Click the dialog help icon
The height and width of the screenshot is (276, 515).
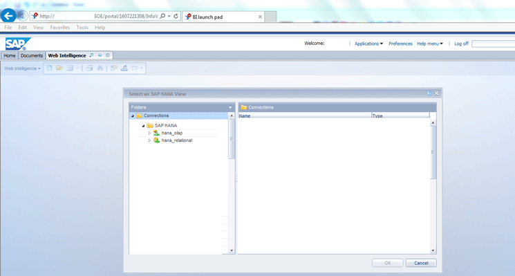coord(429,93)
